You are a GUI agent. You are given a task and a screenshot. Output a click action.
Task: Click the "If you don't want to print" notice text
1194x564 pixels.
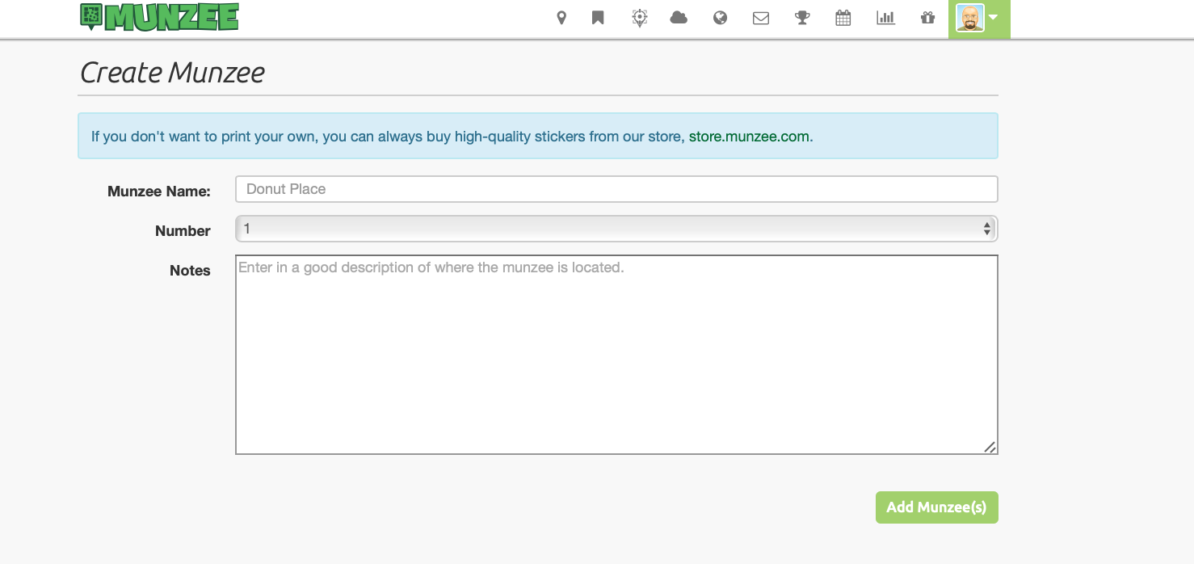(x=452, y=137)
